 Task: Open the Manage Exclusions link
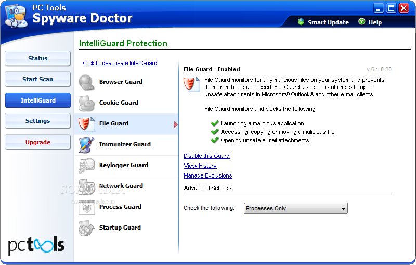pyautogui.click(x=207, y=175)
